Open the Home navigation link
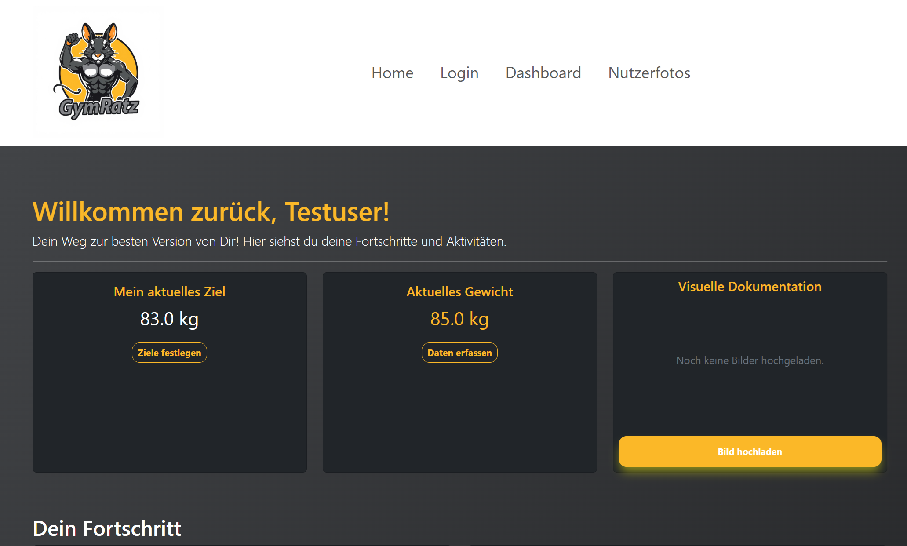This screenshot has width=907, height=546. (x=392, y=73)
